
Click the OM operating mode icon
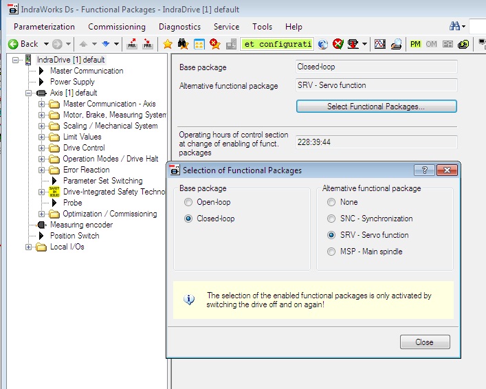432,44
